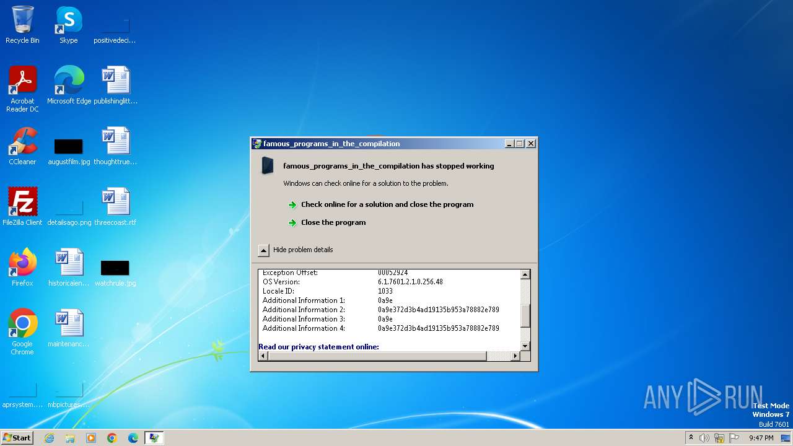The height and width of the screenshot is (446, 793).
Task: Launch FileZilla Client shortcut
Action: point(22,207)
